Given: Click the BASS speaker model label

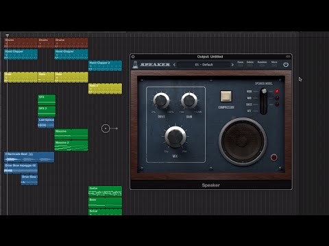Looking at the screenshot, I should coord(249,105).
